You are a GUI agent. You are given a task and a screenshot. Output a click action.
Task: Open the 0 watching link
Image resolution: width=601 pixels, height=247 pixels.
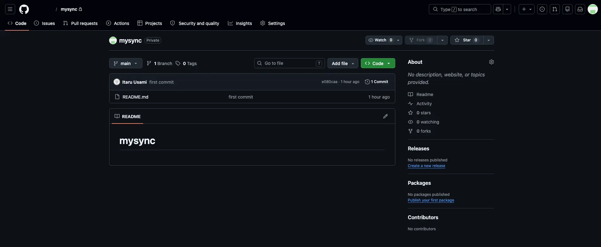point(423,122)
